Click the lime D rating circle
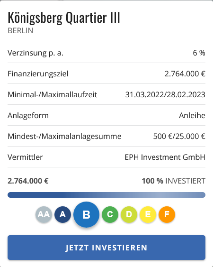 (x=129, y=214)
